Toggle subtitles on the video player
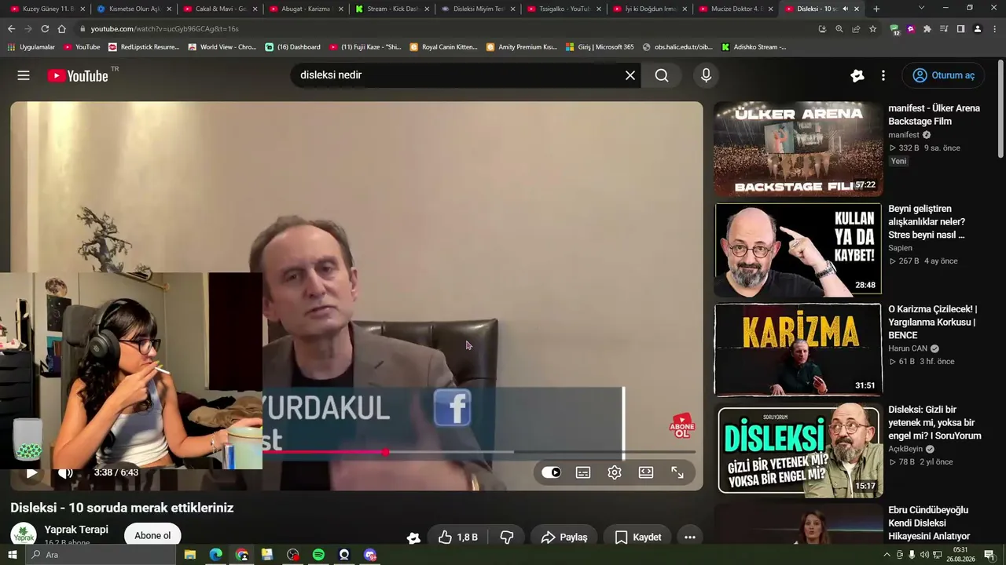The image size is (1006, 565). click(x=583, y=472)
